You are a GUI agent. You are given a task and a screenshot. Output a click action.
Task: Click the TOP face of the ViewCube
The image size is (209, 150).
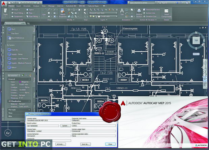coord(196,40)
